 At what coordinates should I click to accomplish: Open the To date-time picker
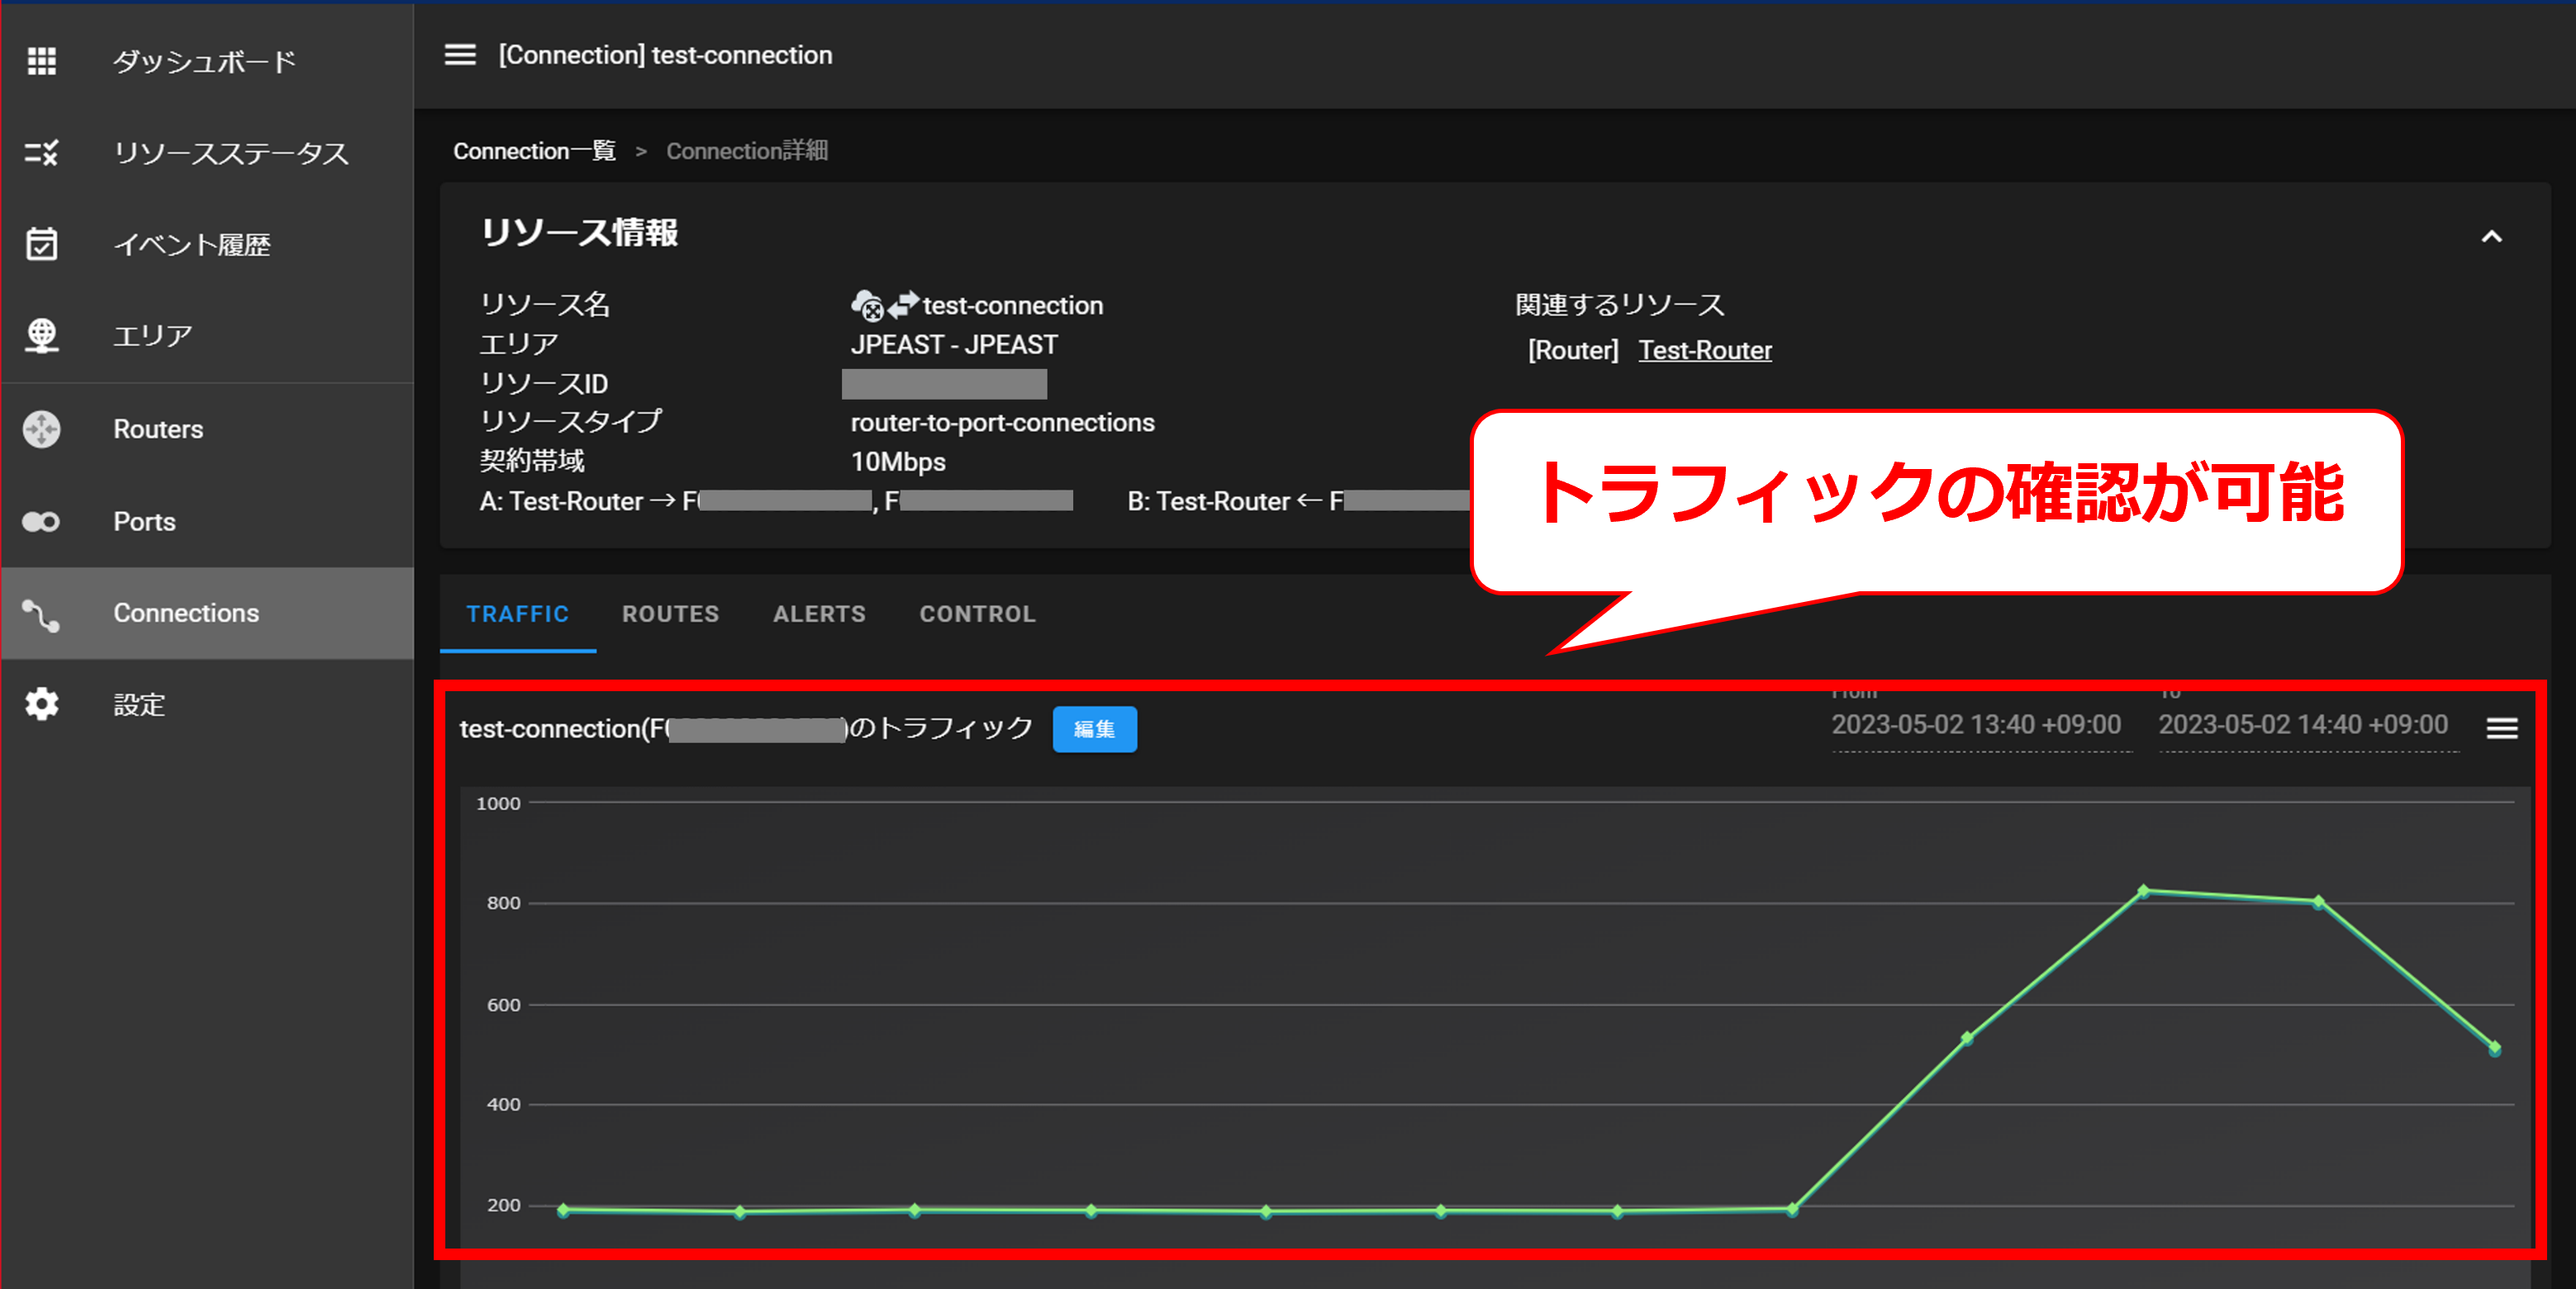(x=2303, y=726)
